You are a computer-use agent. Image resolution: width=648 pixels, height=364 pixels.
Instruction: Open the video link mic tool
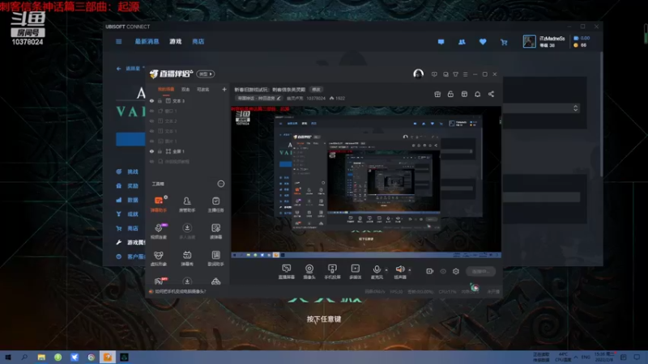tap(159, 231)
